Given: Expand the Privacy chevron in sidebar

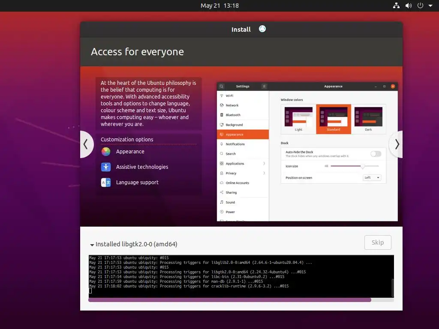Looking at the screenshot, I should click(264, 173).
